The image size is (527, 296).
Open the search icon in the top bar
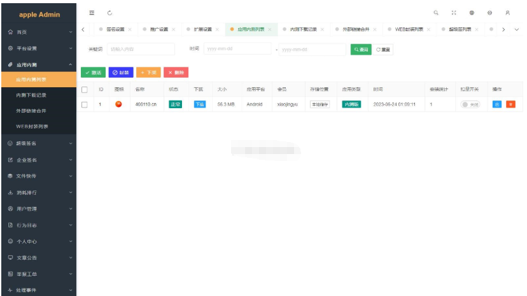coord(436,13)
